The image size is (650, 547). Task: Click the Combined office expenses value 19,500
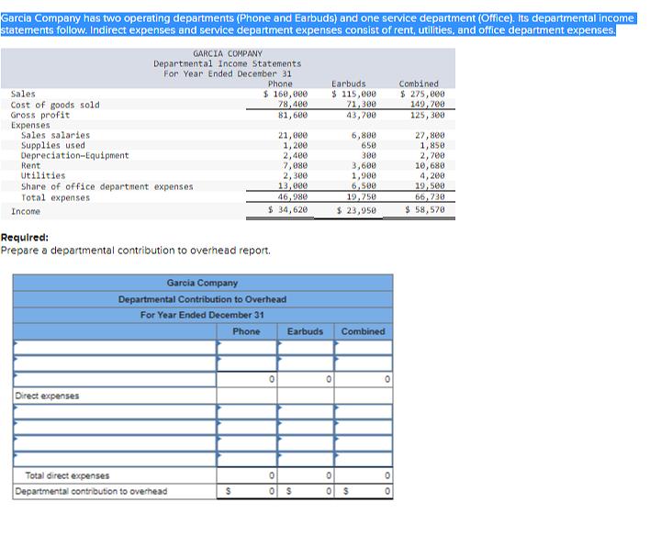[430, 186]
